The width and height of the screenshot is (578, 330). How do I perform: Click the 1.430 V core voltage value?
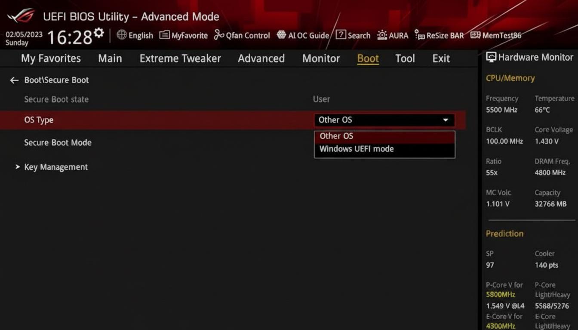click(547, 141)
